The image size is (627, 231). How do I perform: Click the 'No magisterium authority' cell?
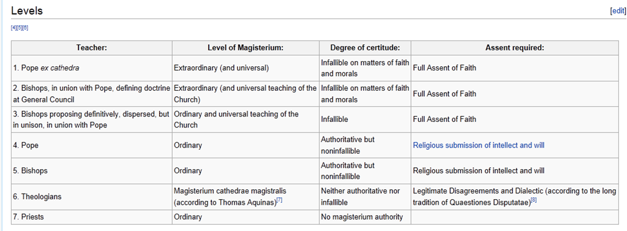pyautogui.click(x=365, y=217)
